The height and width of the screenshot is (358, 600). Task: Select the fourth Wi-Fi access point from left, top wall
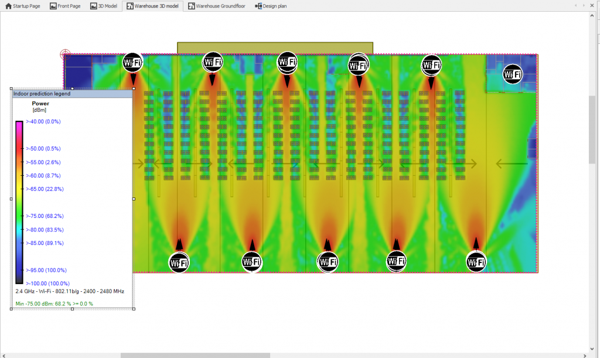click(x=358, y=66)
